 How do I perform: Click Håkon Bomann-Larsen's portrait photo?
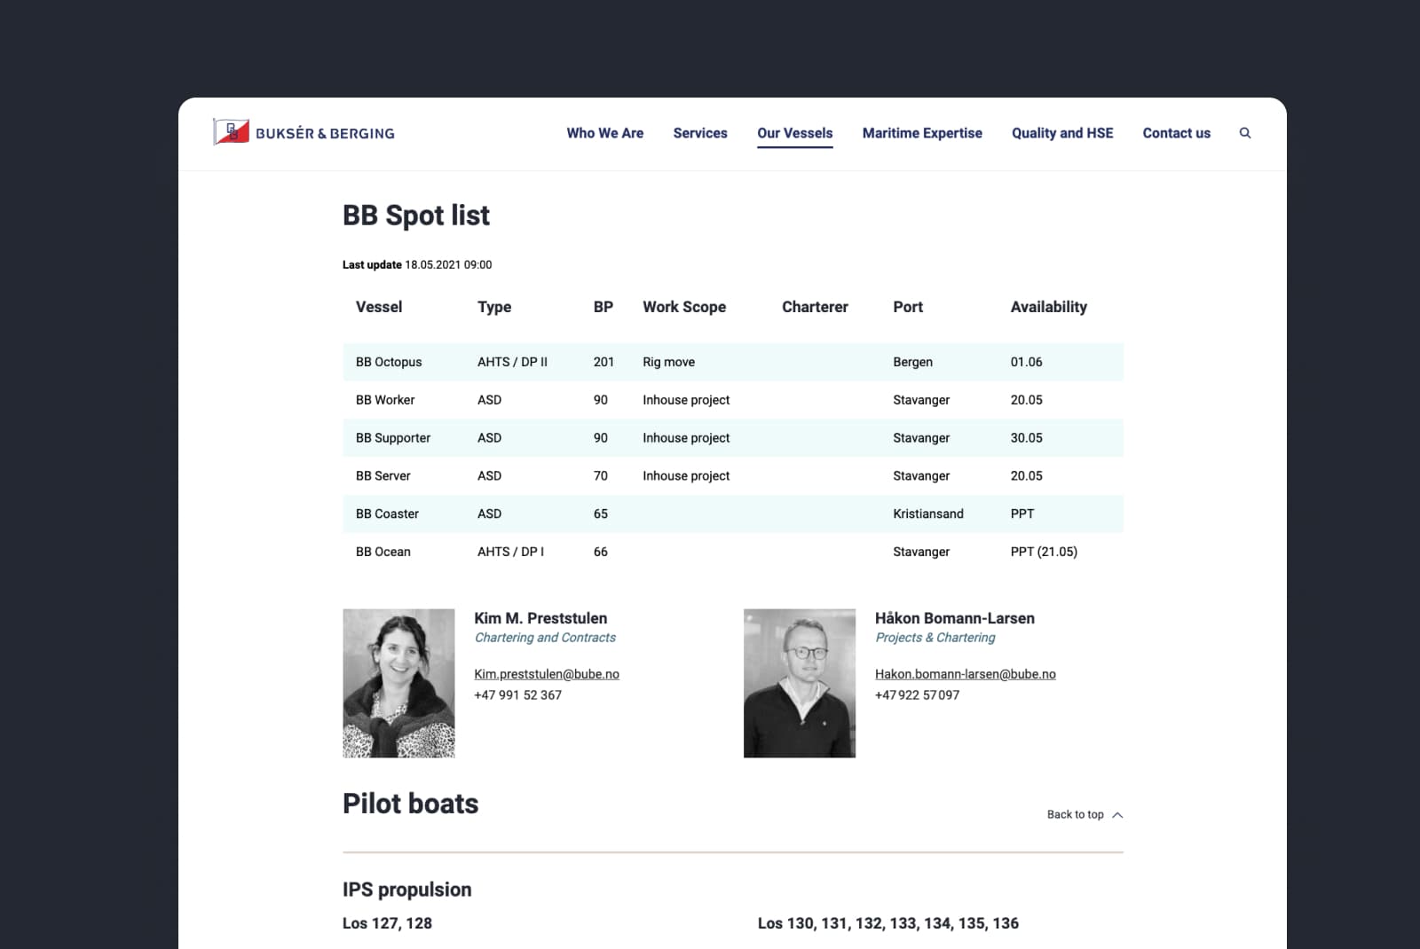(x=799, y=683)
